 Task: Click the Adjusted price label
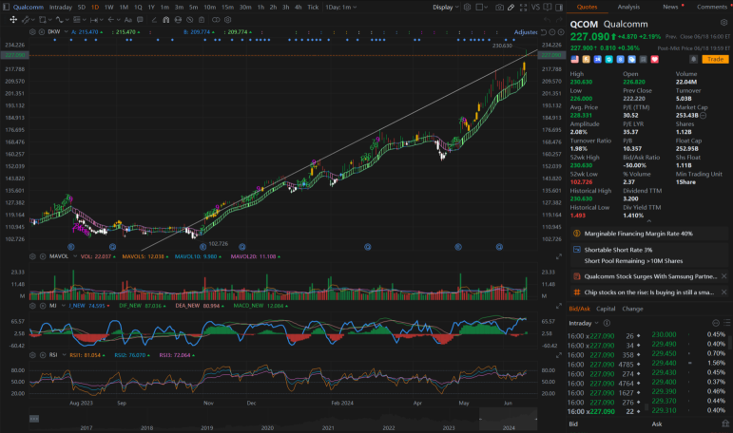pyautogui.click(x=526, y=32)
